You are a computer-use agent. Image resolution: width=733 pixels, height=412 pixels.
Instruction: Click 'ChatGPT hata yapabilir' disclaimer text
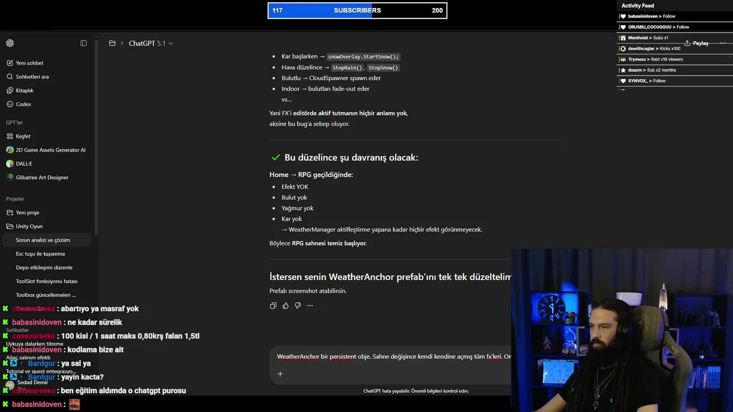416,391
